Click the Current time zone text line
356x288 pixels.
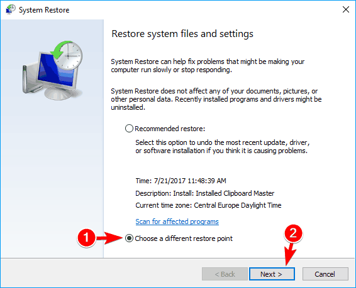coord(208,205)
